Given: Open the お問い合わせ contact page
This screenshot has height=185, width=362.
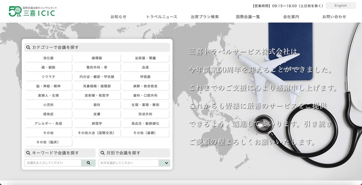Looking at the screenshot, I should [334, 17].
